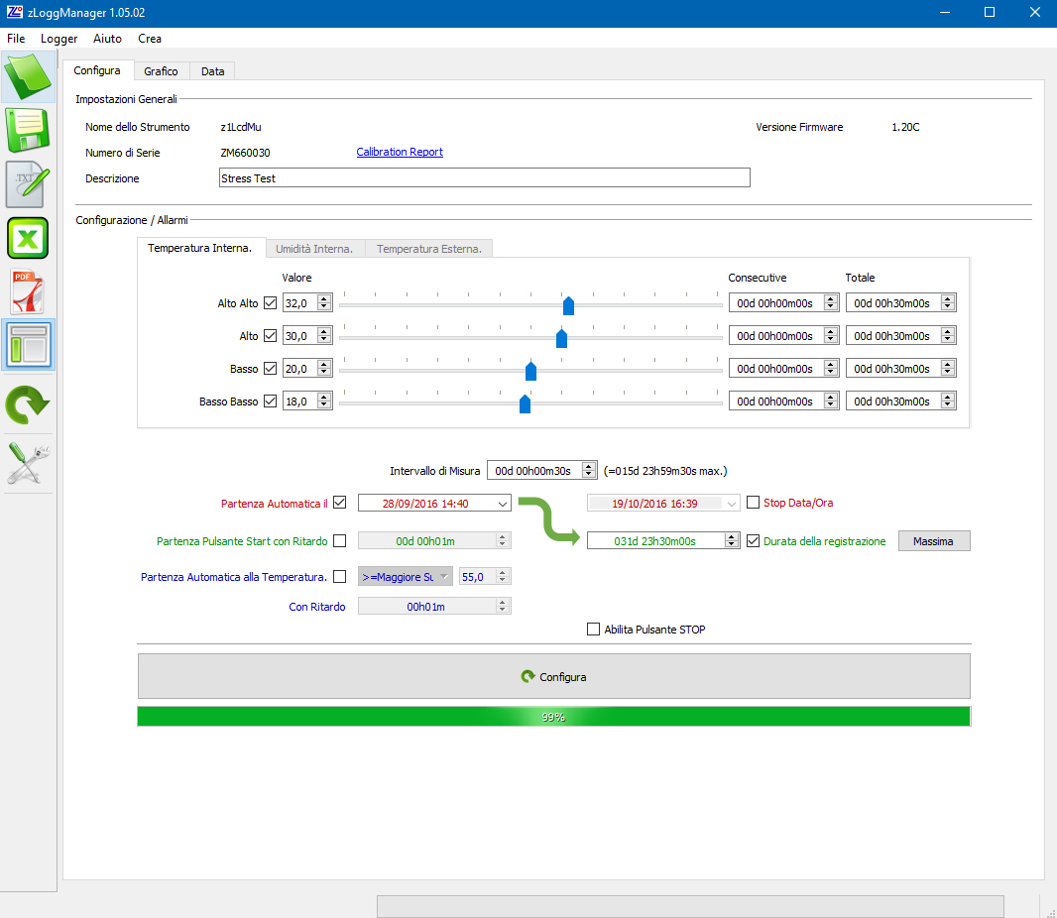The height and width of the screenshot is (918, 1057).
Task: Click into the Descrizione text field
Action: 484,178
